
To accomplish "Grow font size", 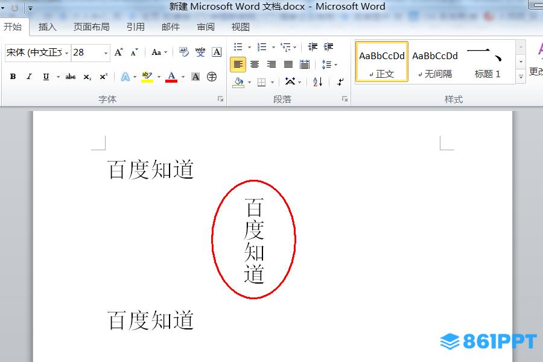I will coord(118,52).
